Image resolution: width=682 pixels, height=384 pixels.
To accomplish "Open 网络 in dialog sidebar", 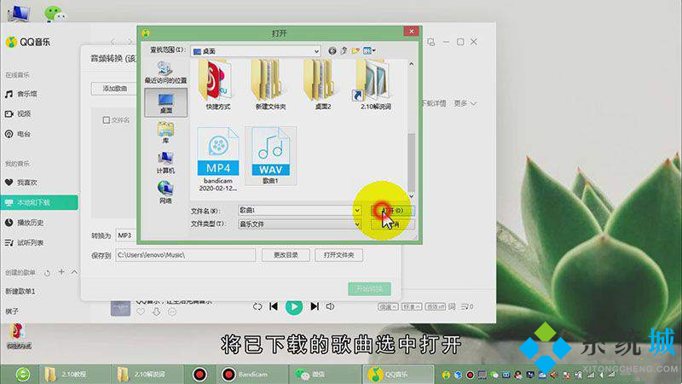I will pos(165,193).
